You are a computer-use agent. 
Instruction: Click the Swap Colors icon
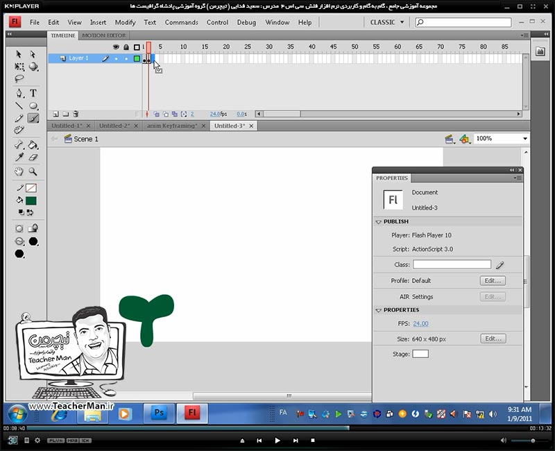30,212
